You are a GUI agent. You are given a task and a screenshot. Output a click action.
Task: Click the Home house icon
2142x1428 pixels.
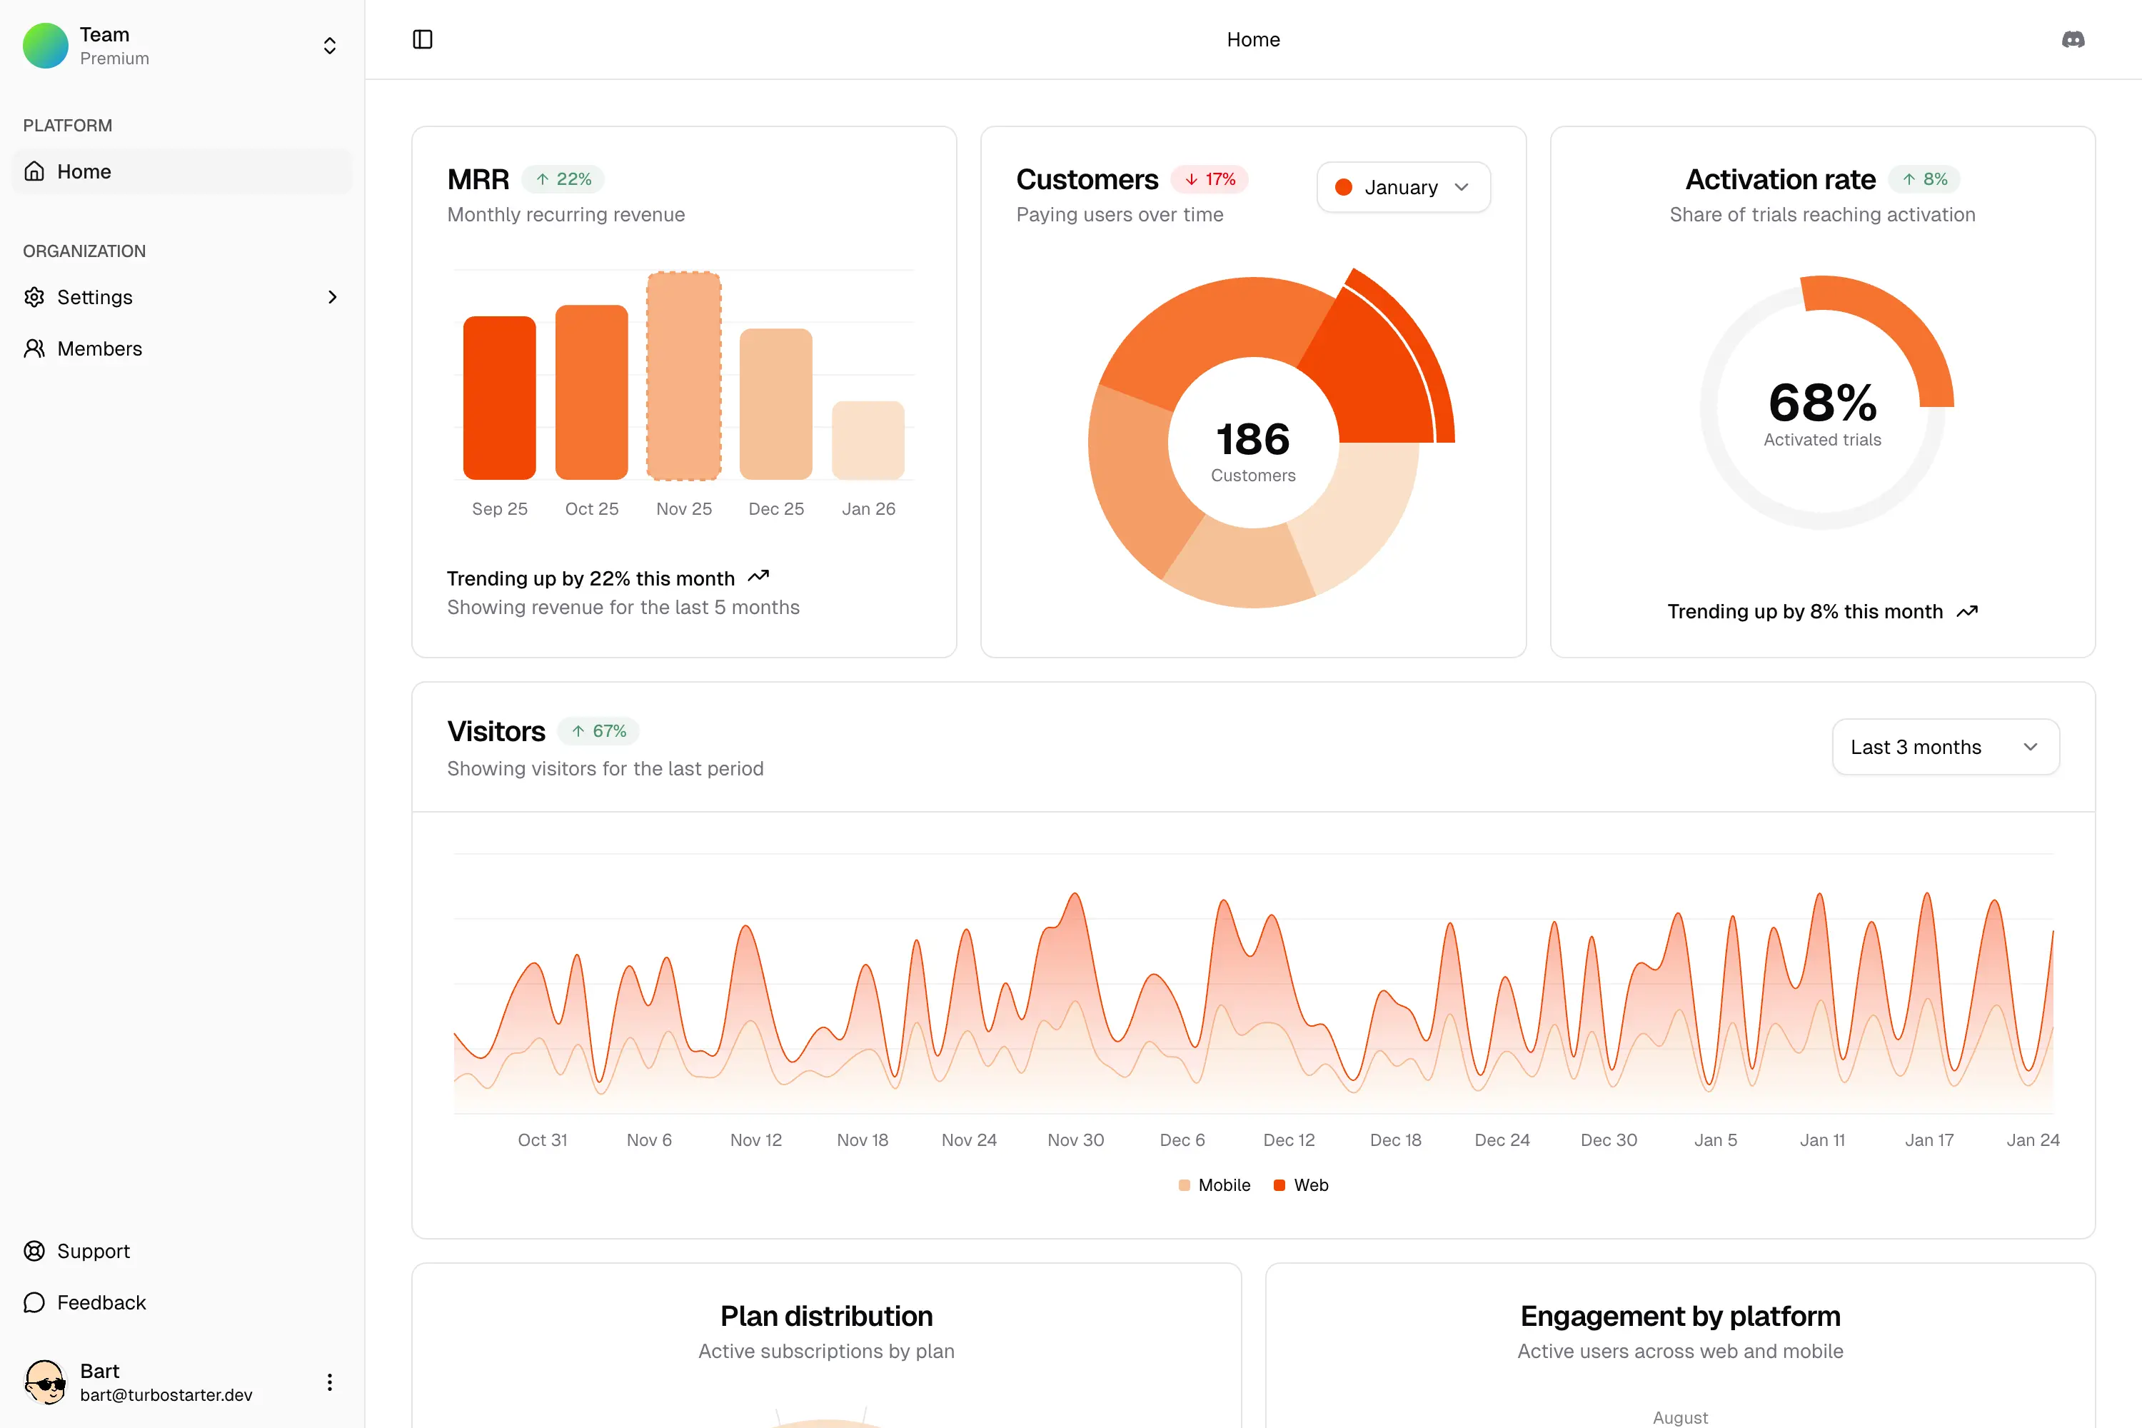point(34,171)
